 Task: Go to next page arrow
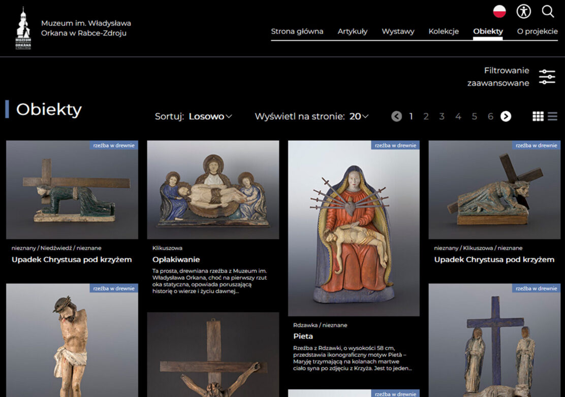tap(506, 116)
